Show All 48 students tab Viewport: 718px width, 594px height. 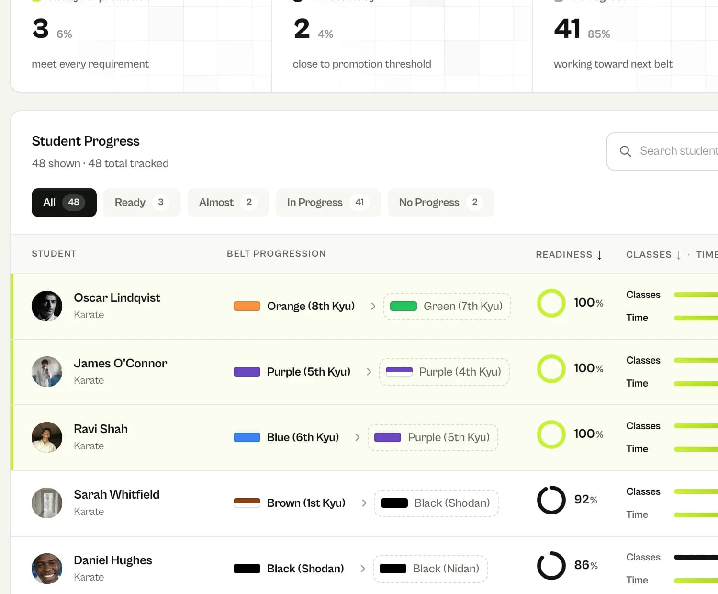pyautogui.click(x=64, y=203)
